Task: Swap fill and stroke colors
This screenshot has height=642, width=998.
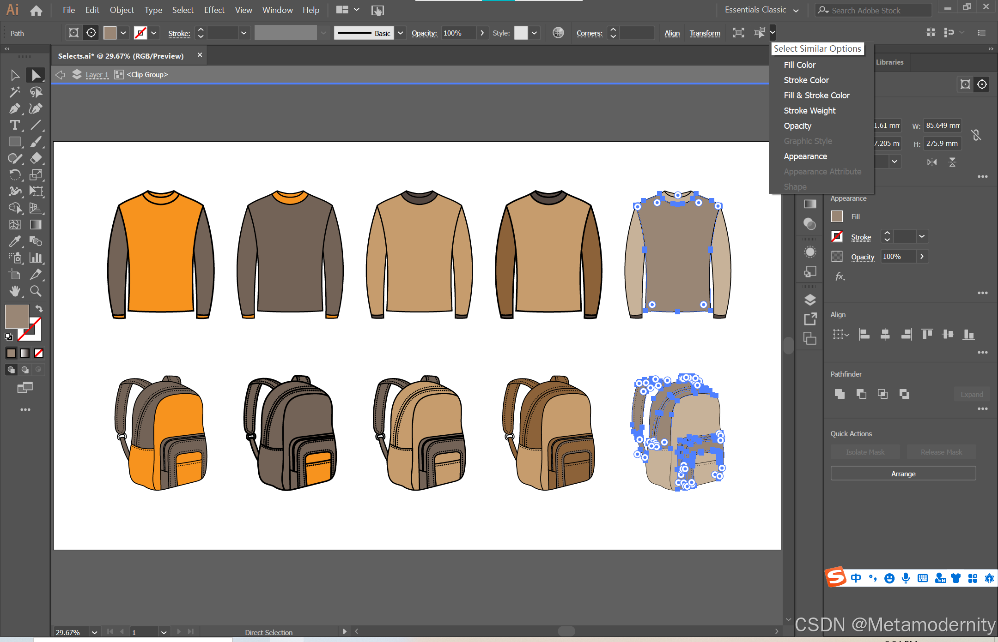Action: [39, 308]
